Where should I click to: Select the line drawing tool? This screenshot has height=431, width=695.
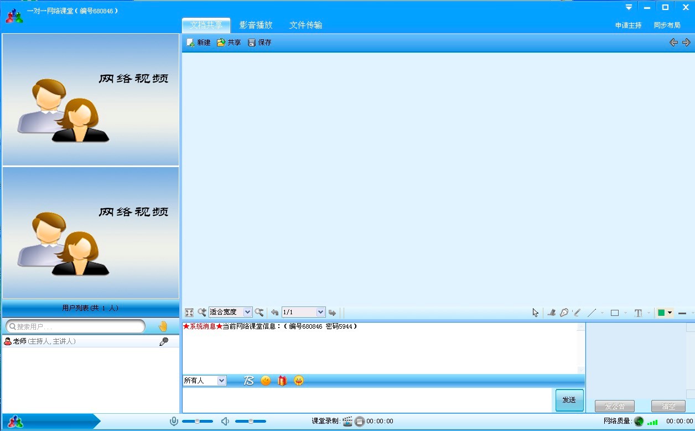[592, 313]
